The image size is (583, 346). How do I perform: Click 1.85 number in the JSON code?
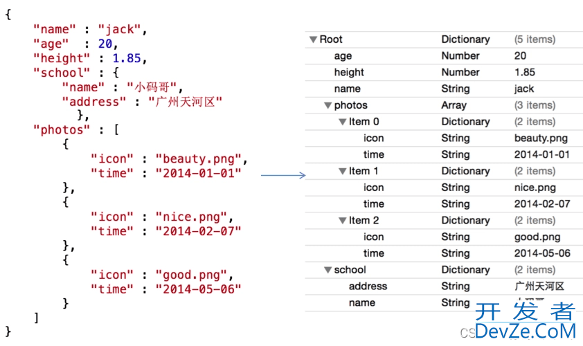127,58
